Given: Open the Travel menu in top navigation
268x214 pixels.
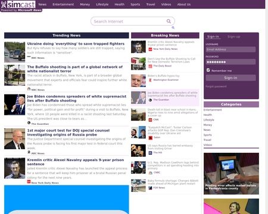Looking at the screenshot, I should 151,4.
